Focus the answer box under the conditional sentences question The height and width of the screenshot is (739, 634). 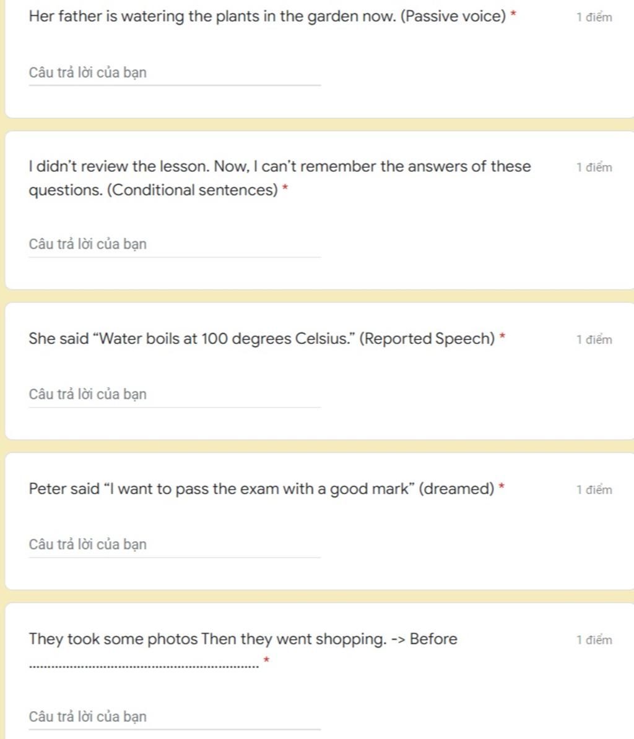pos(175,245)
